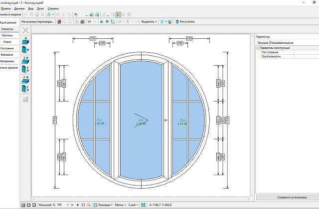Add a horizontal impost element

[25, 41]
